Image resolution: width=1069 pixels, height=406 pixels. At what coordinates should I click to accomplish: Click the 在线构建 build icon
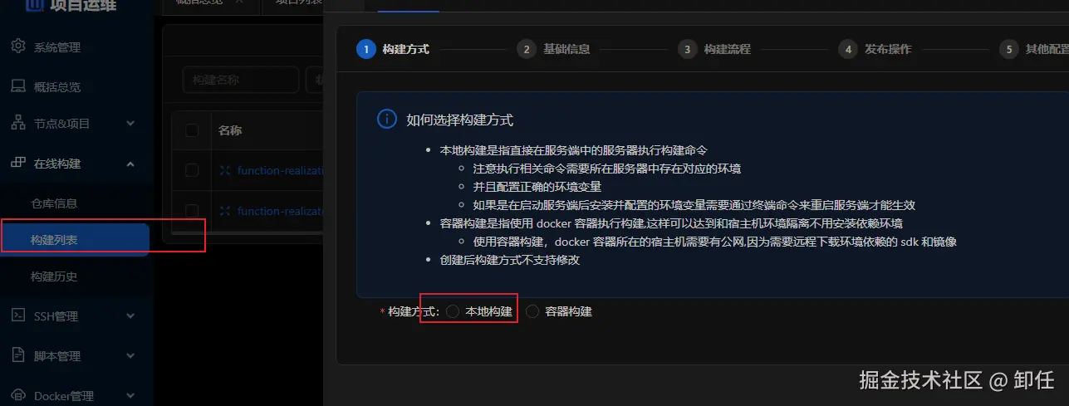tap(18, 163)
